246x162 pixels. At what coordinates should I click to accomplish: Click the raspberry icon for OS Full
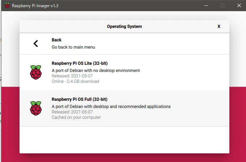(36, 108)
